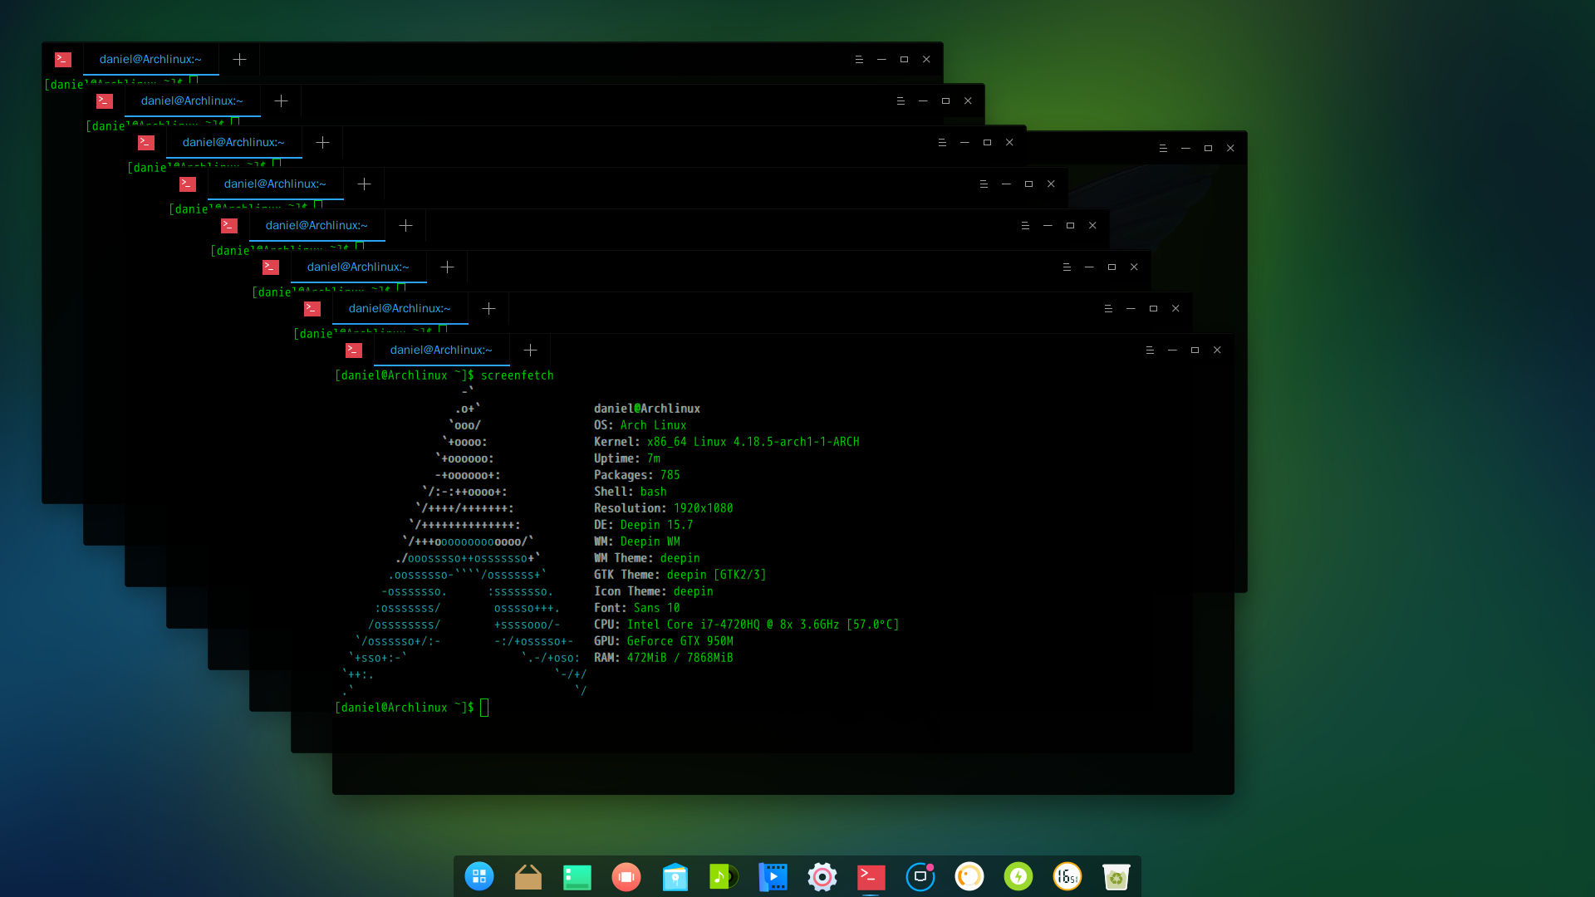Click the power lightning icon in the dock

click(x=1018, y=876)
